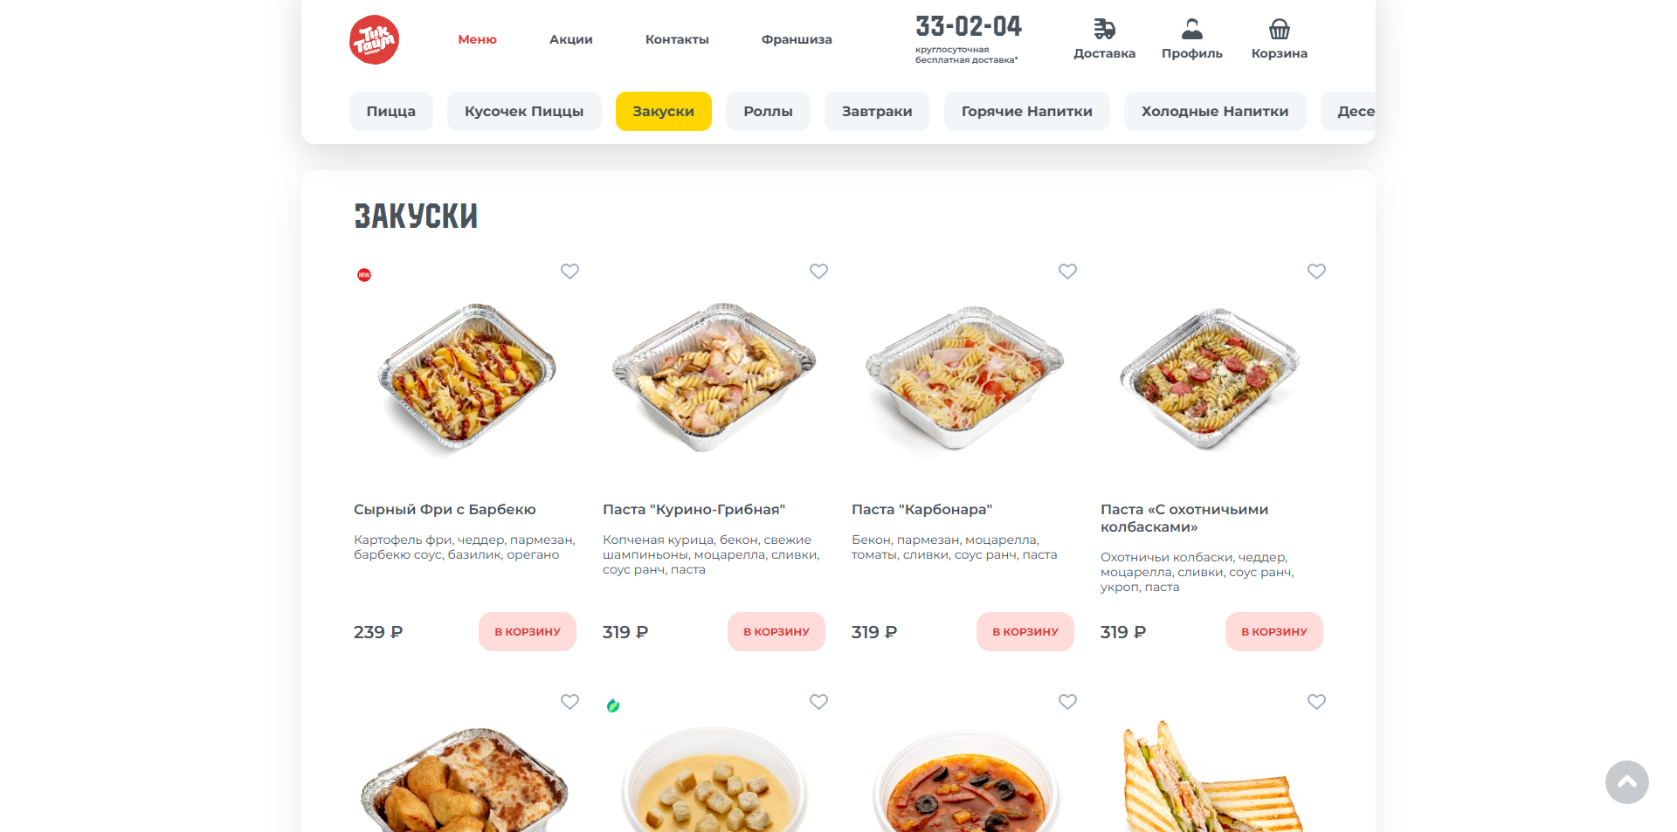Viewport: 1677px width, 832px height.
Task: Click the green leaf badge on the soup
Action: tap(613, 705)
